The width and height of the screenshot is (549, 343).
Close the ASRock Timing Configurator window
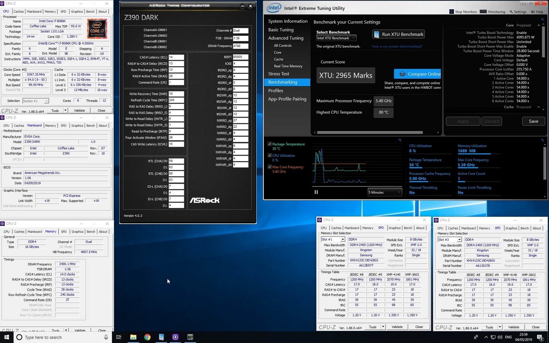tap(250, 6)
